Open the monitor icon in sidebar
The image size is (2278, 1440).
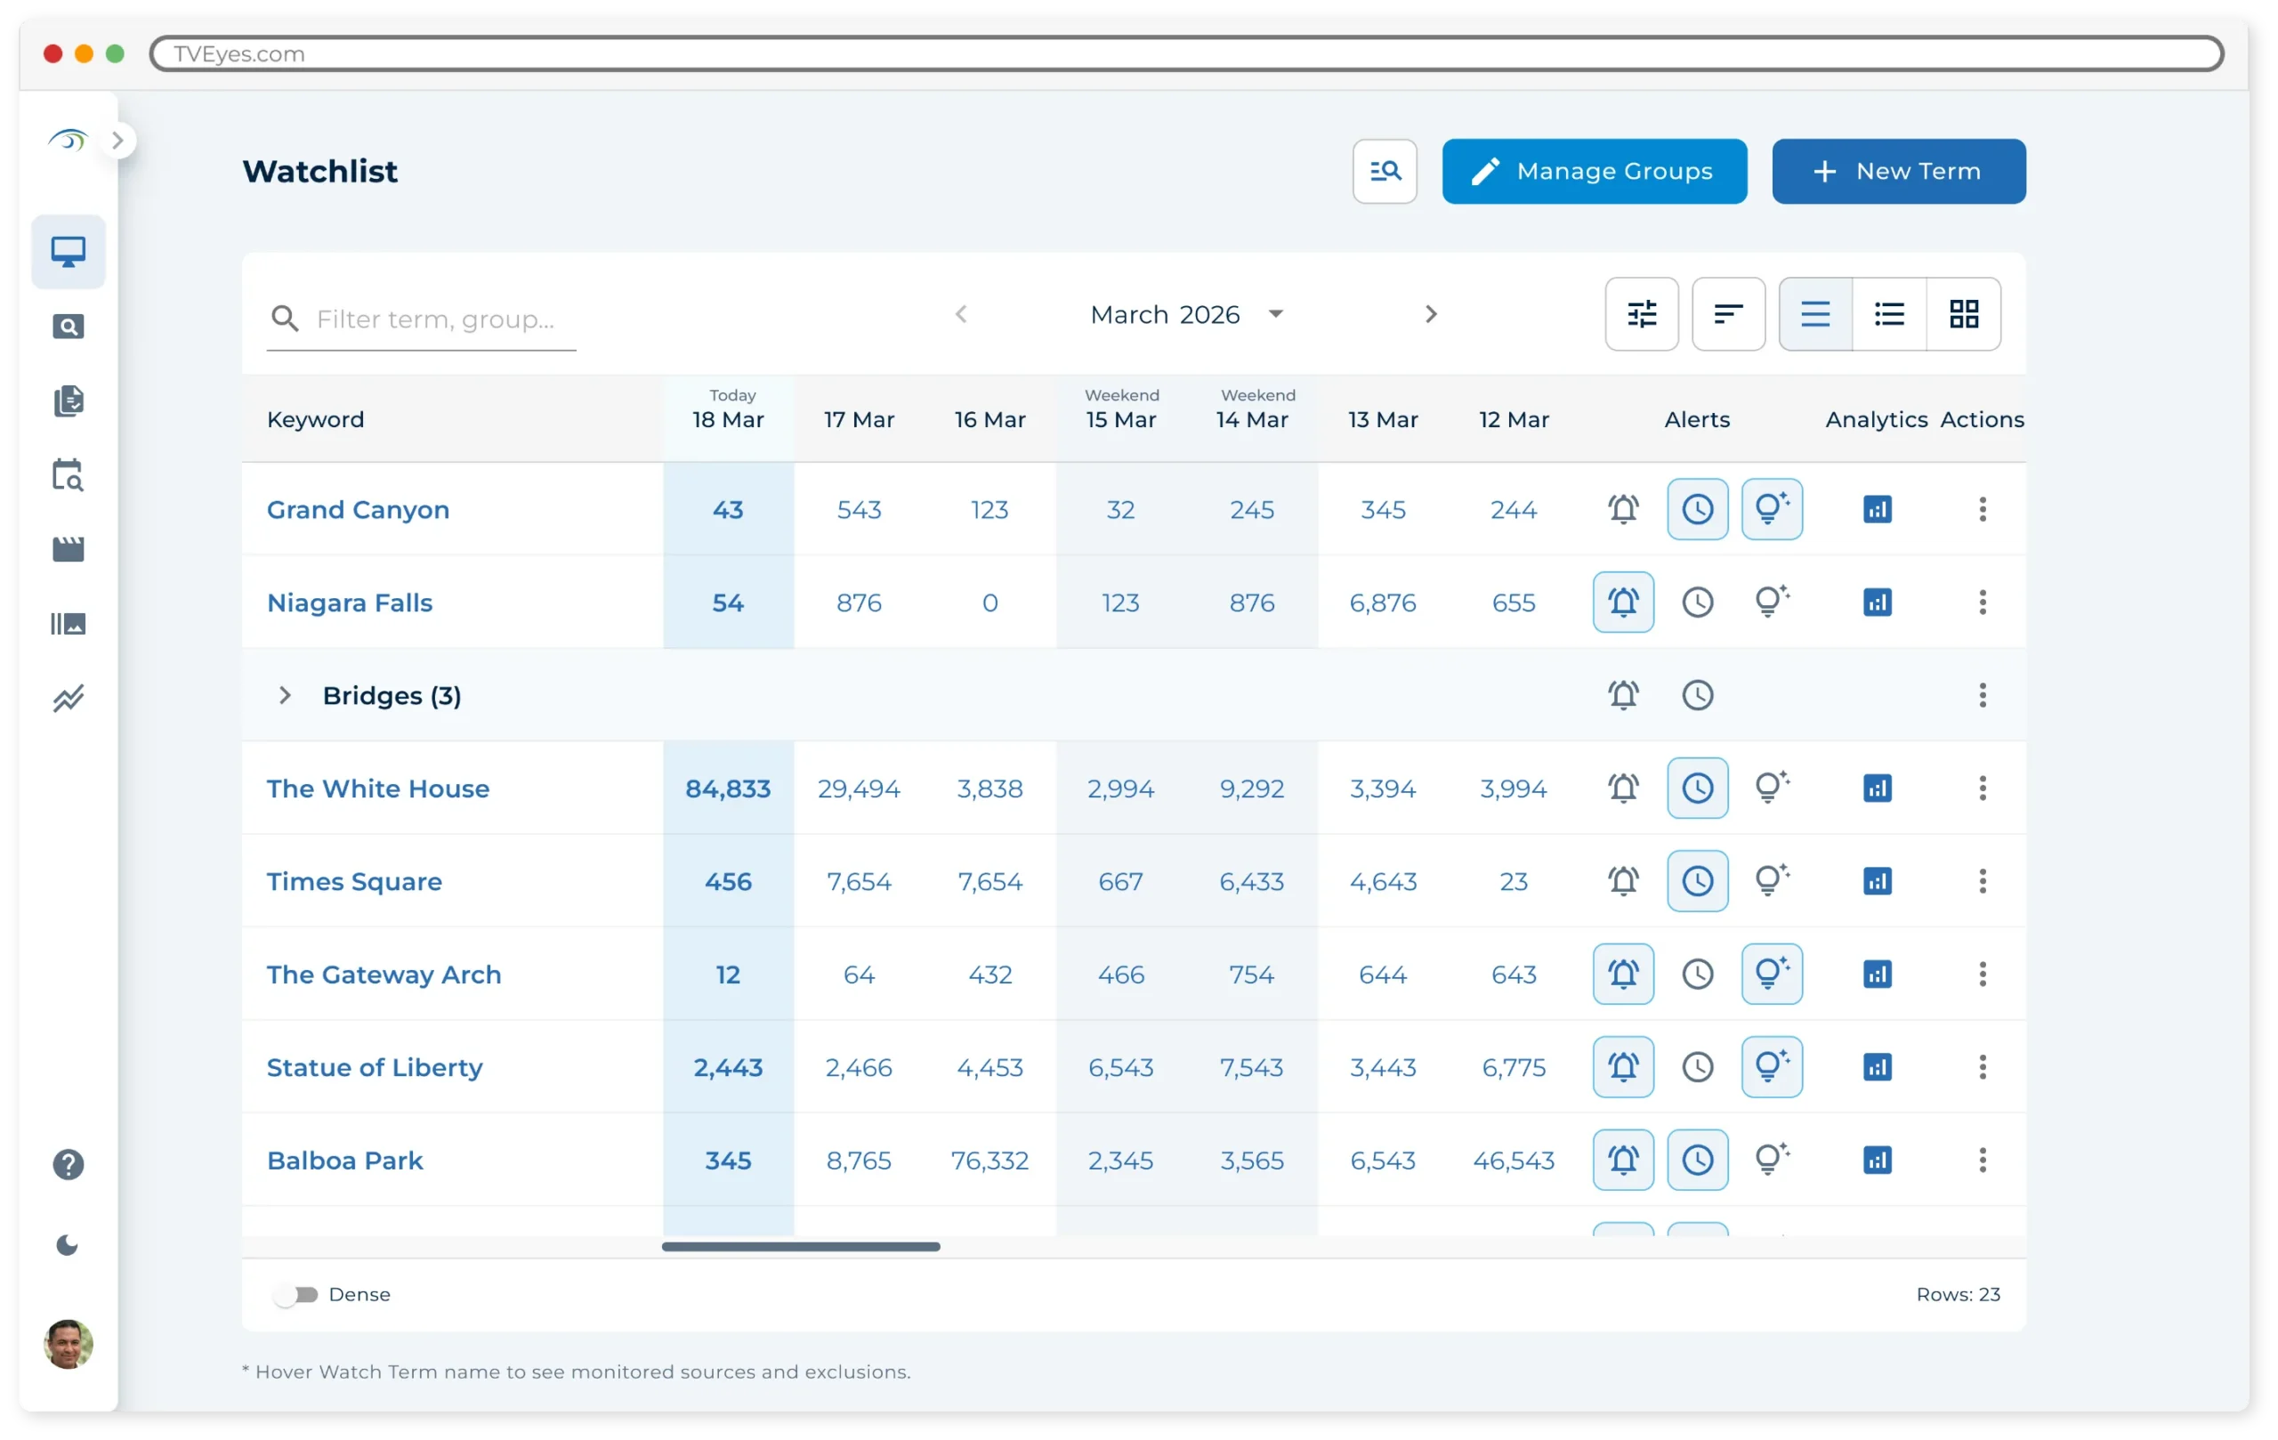click(x=69, y=252)
